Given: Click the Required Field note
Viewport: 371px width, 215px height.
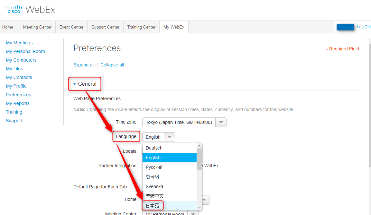Looking at the screenshot, I should pyautogui.click(x=343, y=49).
